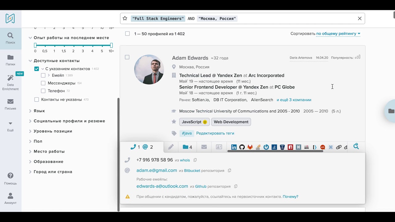Viewport: 395px width, 222px height.
Task: Open the Ещё menu in the sidebar
Action: [x=10, y=126]
